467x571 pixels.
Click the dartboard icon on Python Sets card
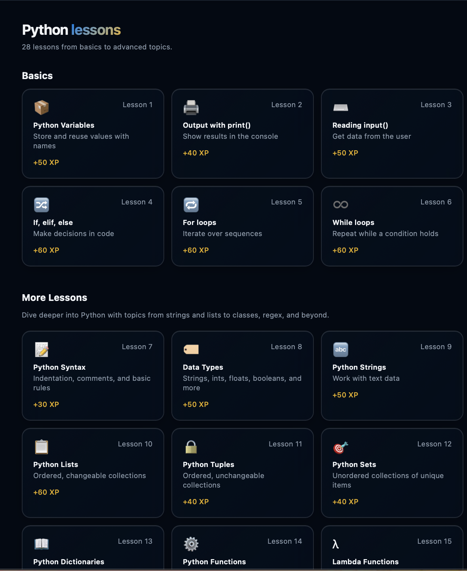point(341,447)
